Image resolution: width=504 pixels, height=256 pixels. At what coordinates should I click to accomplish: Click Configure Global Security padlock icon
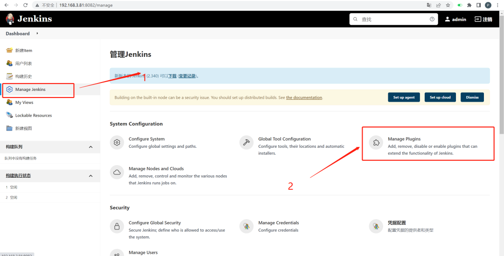tap(117, 226)
